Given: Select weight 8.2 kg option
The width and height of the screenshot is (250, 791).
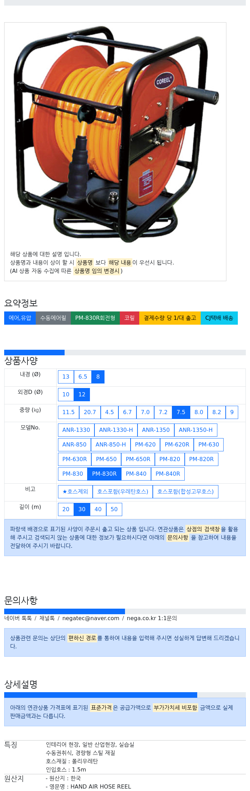Looking at the screenshot, I should [x=217, y=412].
